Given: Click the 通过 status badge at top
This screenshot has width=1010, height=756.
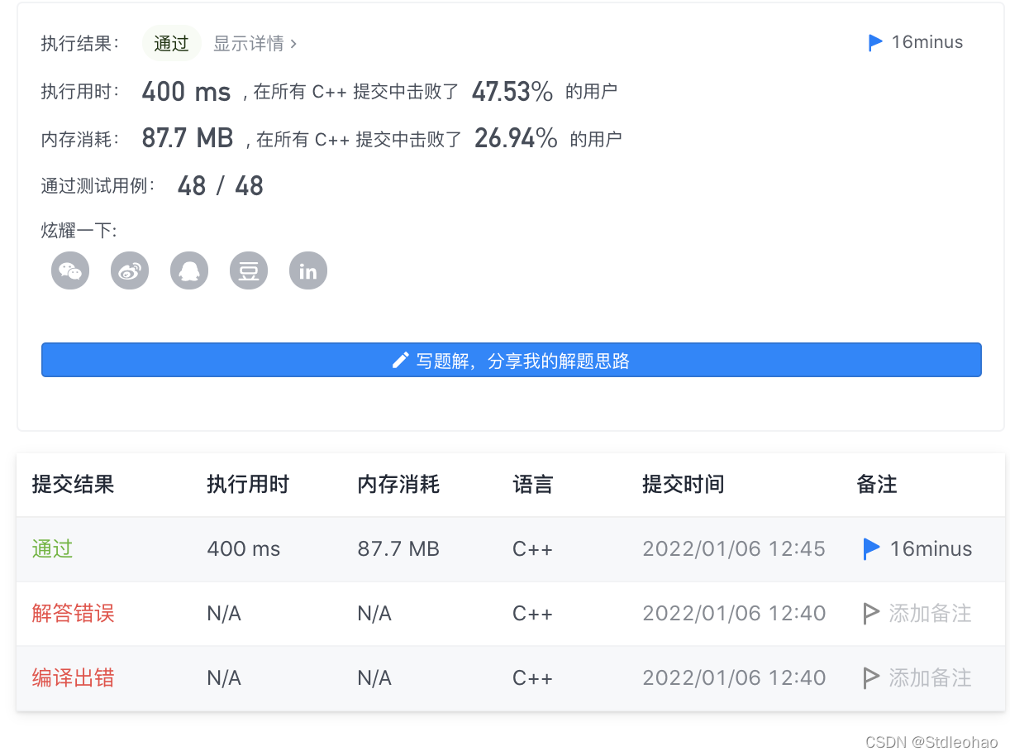Looking at the screenshot, I should click(172, 43).
